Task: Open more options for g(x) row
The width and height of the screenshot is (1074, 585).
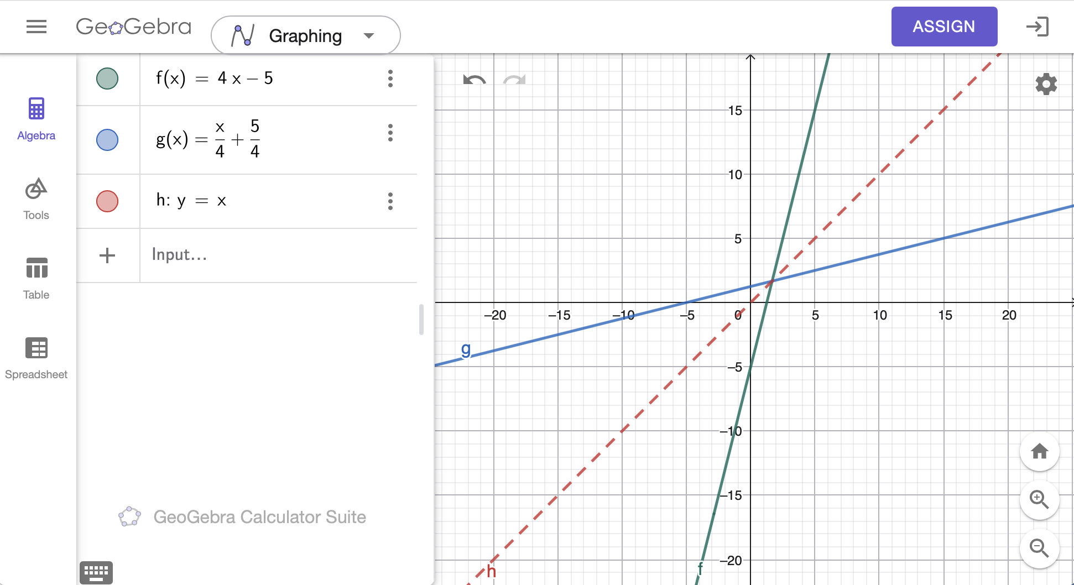Action: point(390,133)
